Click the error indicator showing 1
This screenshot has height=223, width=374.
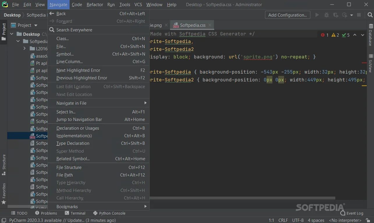(325, 35)
